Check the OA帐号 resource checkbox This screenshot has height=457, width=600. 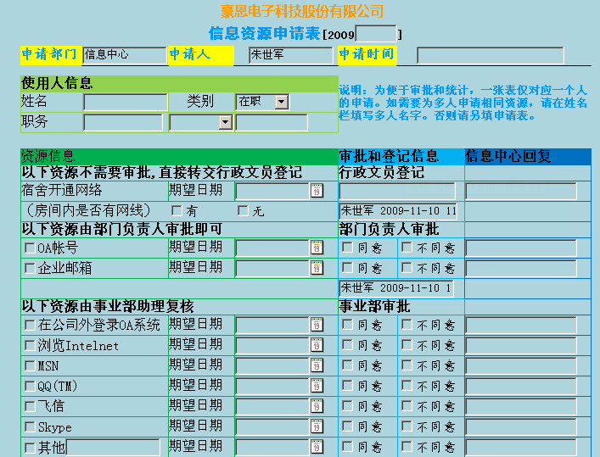tap(30, 248)
